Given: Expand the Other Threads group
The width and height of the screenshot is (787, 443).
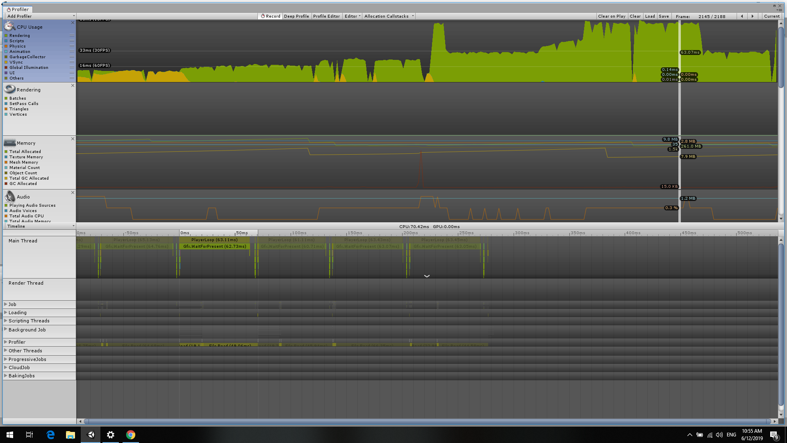Looking at the screenshot, I should (6, 351).
